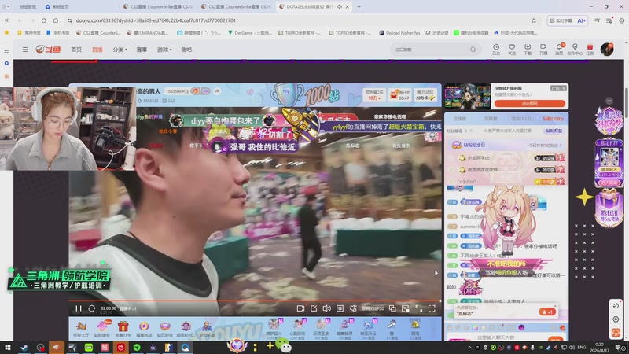629x354 pixels.
Task: Click the video record clip icon
Action: pyautogui.click(x=300, y=308)
